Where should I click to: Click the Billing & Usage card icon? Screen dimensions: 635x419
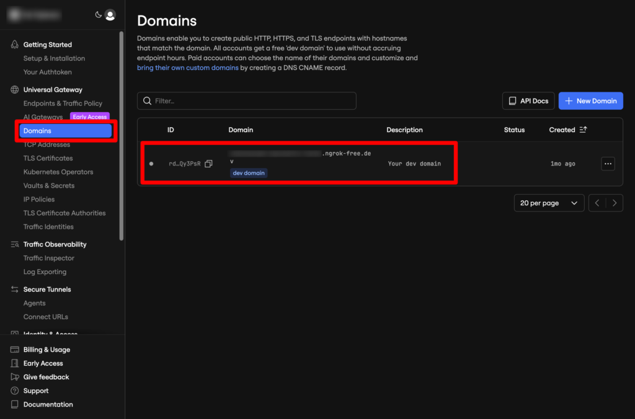(15, 350)
